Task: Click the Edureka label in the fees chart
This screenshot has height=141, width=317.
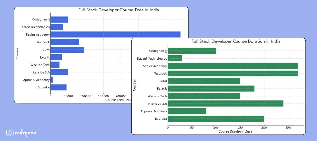Action: click(43, 87)
